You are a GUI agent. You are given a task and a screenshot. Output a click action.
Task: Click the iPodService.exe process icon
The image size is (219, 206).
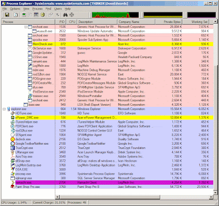[30, 91]
